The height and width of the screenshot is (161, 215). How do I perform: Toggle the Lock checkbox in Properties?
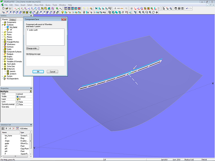tap(18, 102)
